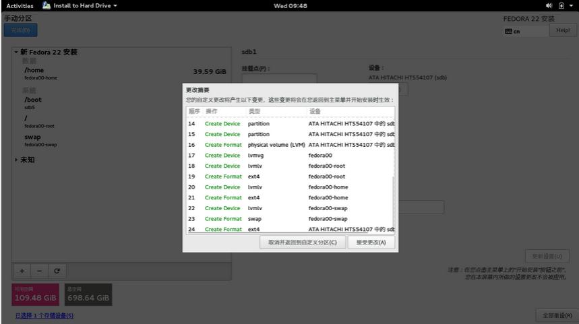
Task: Select row 17 lvmvg fedora00
Action: (x=291, y=156)
